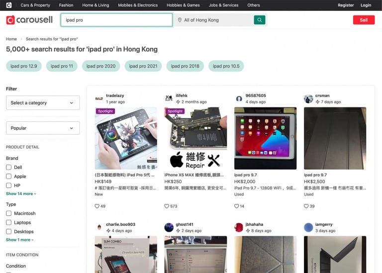Tick the Apple brand filter
Screen dimensions: 382x273
8,177
